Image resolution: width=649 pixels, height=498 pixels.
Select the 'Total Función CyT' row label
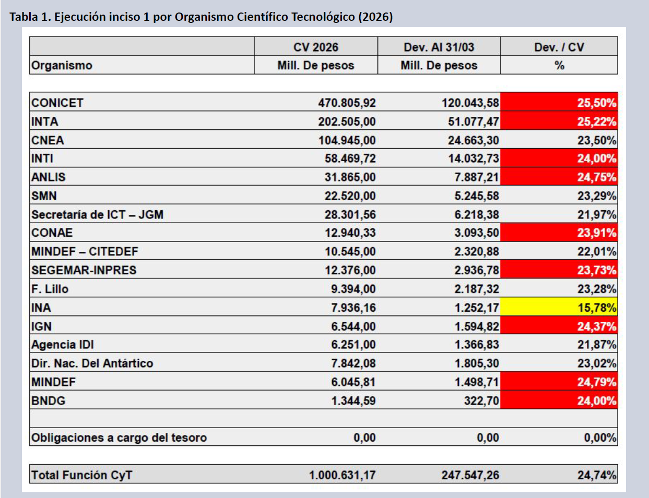[x=81, y=475]
